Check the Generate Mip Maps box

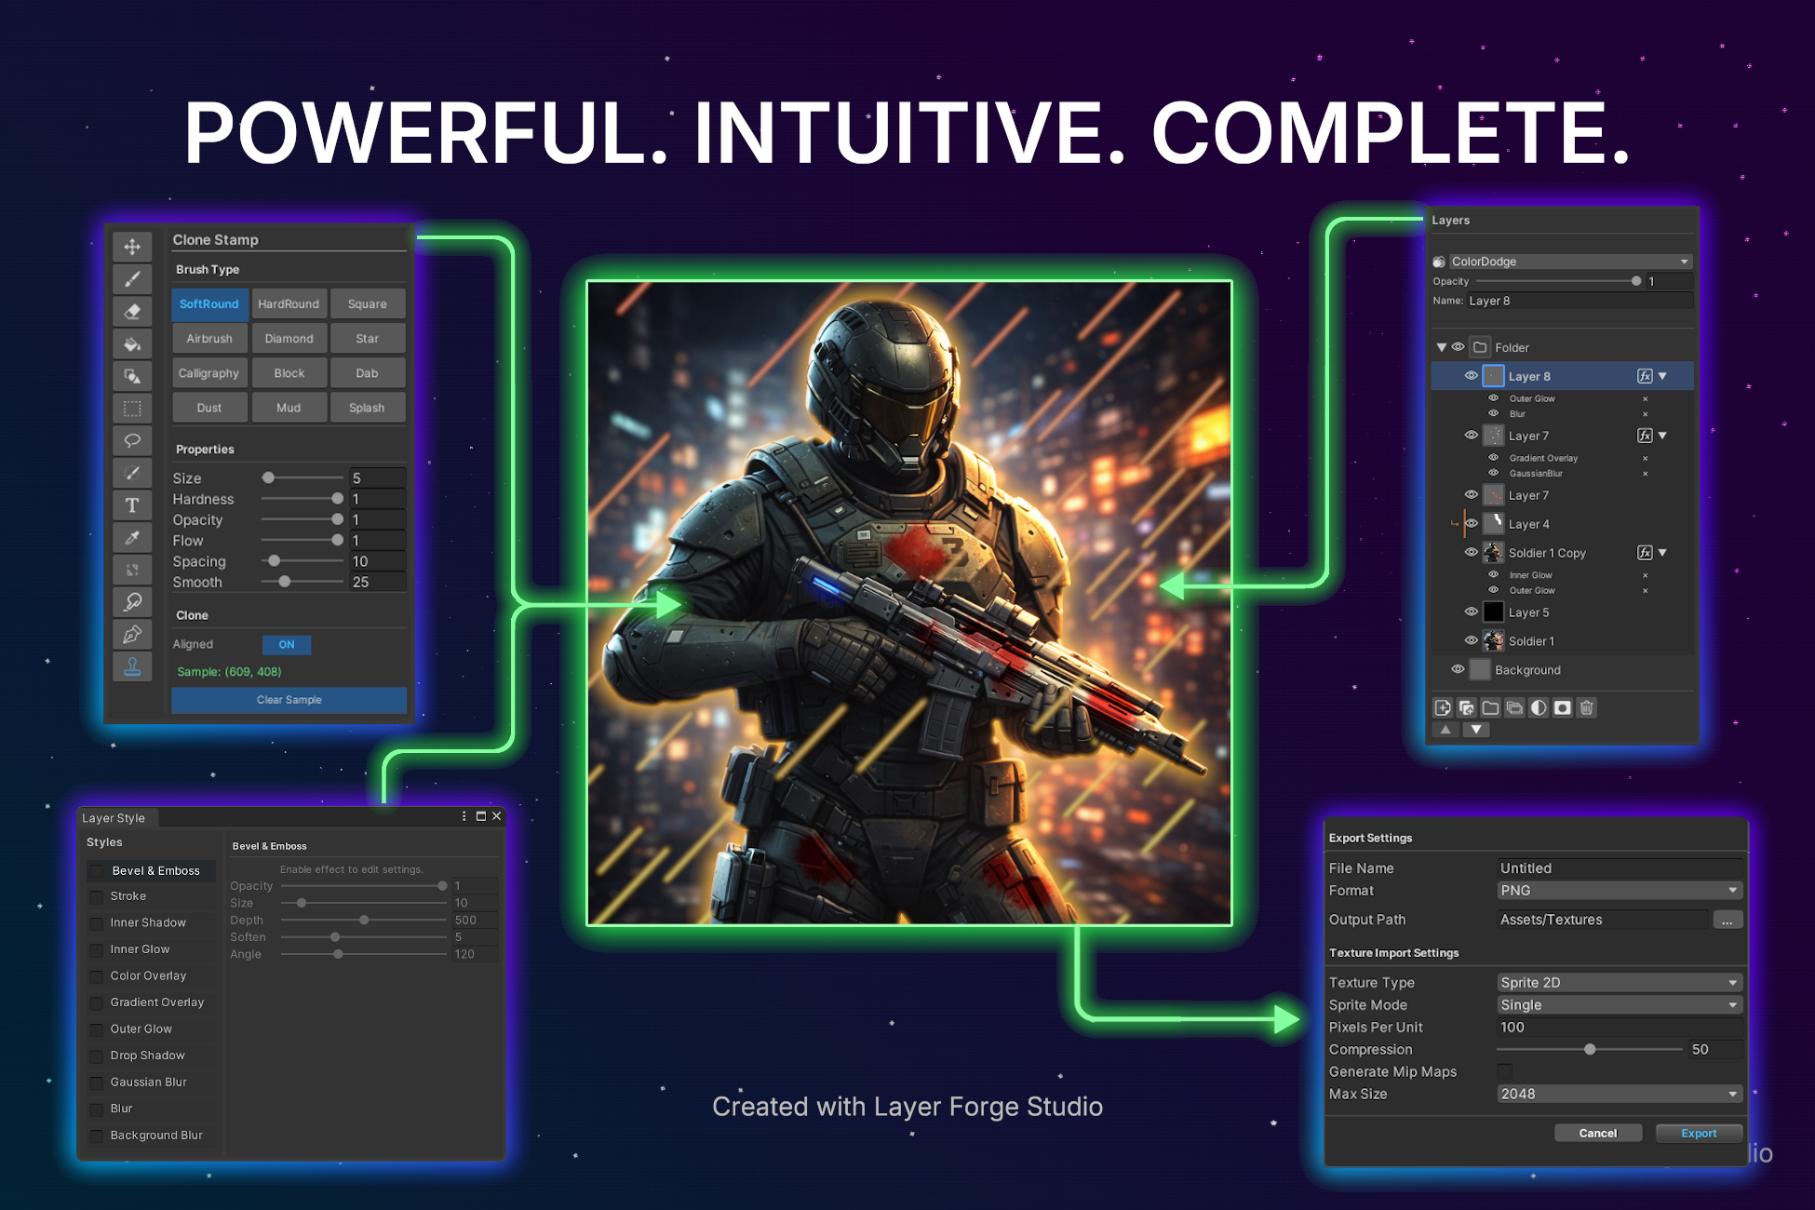click(x=1504, y=1071)
